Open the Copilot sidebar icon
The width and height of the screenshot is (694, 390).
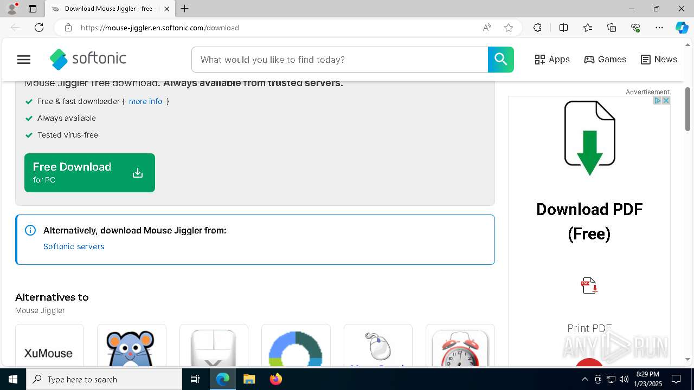pos(682,28)
